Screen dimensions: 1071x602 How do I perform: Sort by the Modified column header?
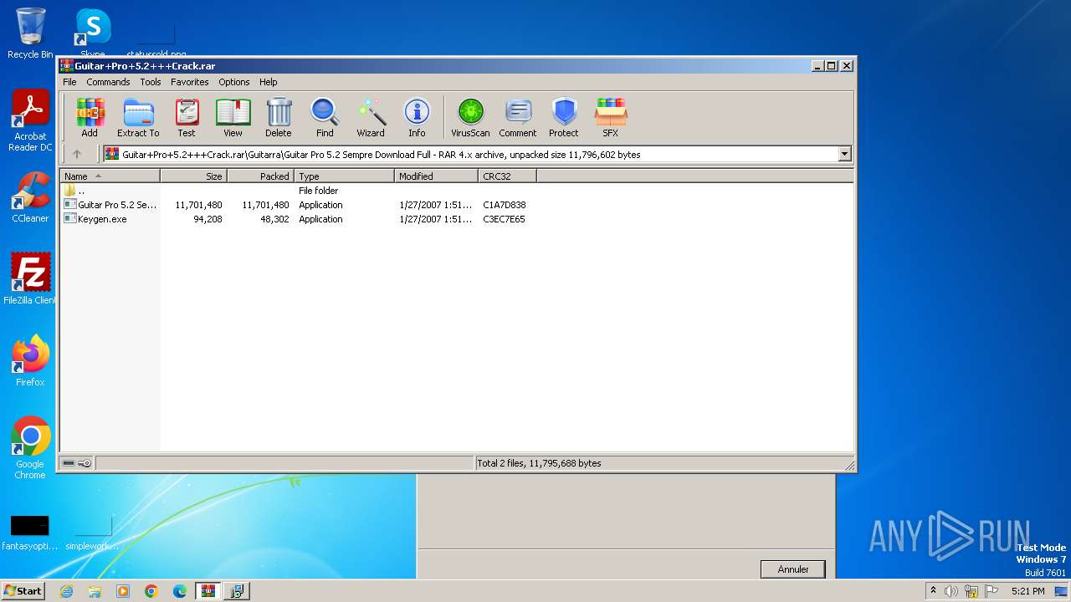[x=436, y=176]
